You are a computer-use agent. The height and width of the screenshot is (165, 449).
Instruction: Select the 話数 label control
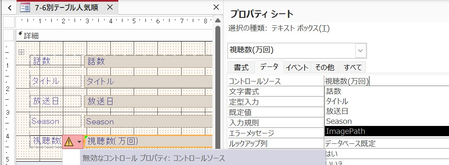point(56,61)
